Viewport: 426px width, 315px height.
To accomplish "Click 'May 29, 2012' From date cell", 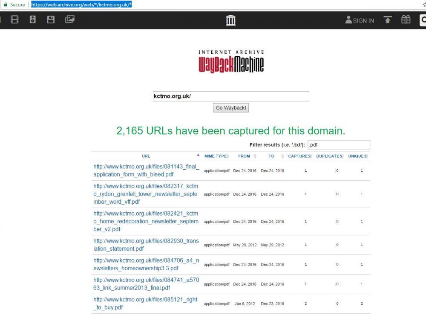I will tap(245, 245).
